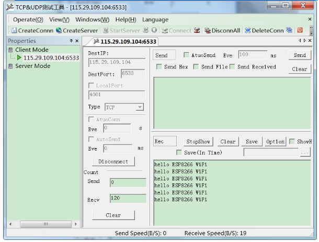Click the Clear button under Count

(x=113, y=215)
